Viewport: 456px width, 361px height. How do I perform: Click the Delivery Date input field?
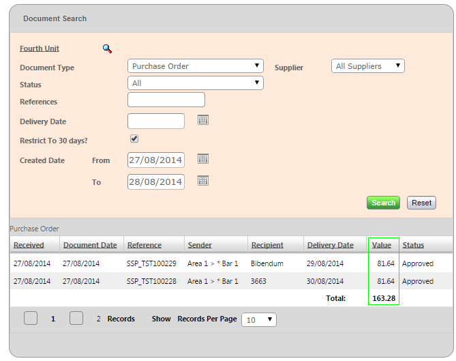(x=156, y=121)
